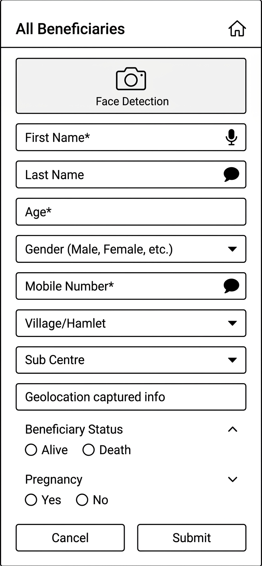Tap the microphone icon in First Name
Image resolution: width=262 pixels, height=566 pixels.
231,137
